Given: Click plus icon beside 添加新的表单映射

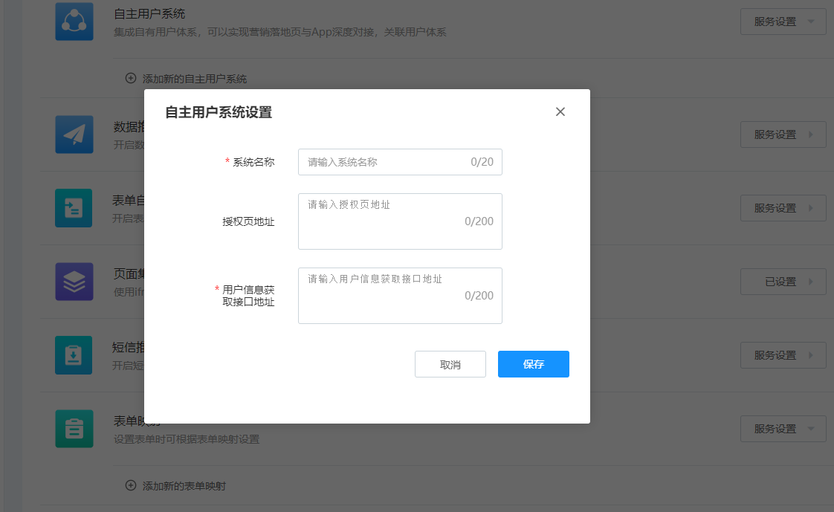Looking at the screenshot, I should [131, 485].
